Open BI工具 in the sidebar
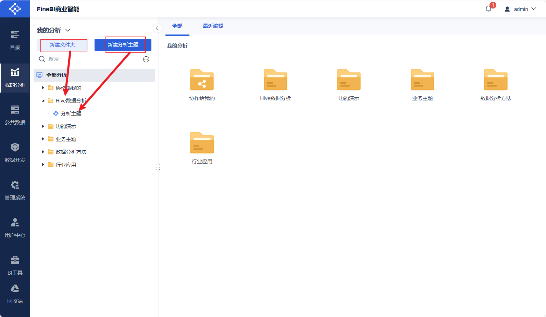 coord(15,265)
